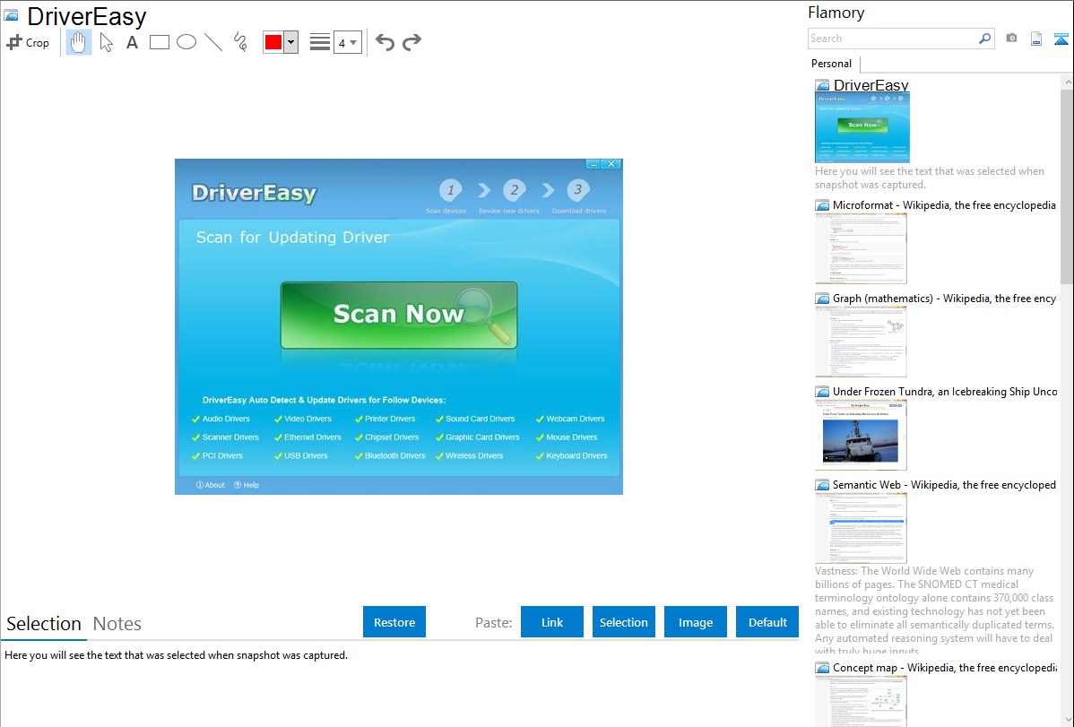The width and height of the screenshot is (1074, 727).
Task: Open the Graph (mathematics) snapshot thumbnail
Action: (x=861, y=342)
